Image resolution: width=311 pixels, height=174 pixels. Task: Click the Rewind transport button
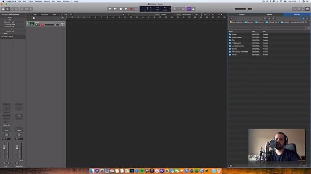(110, 9)
